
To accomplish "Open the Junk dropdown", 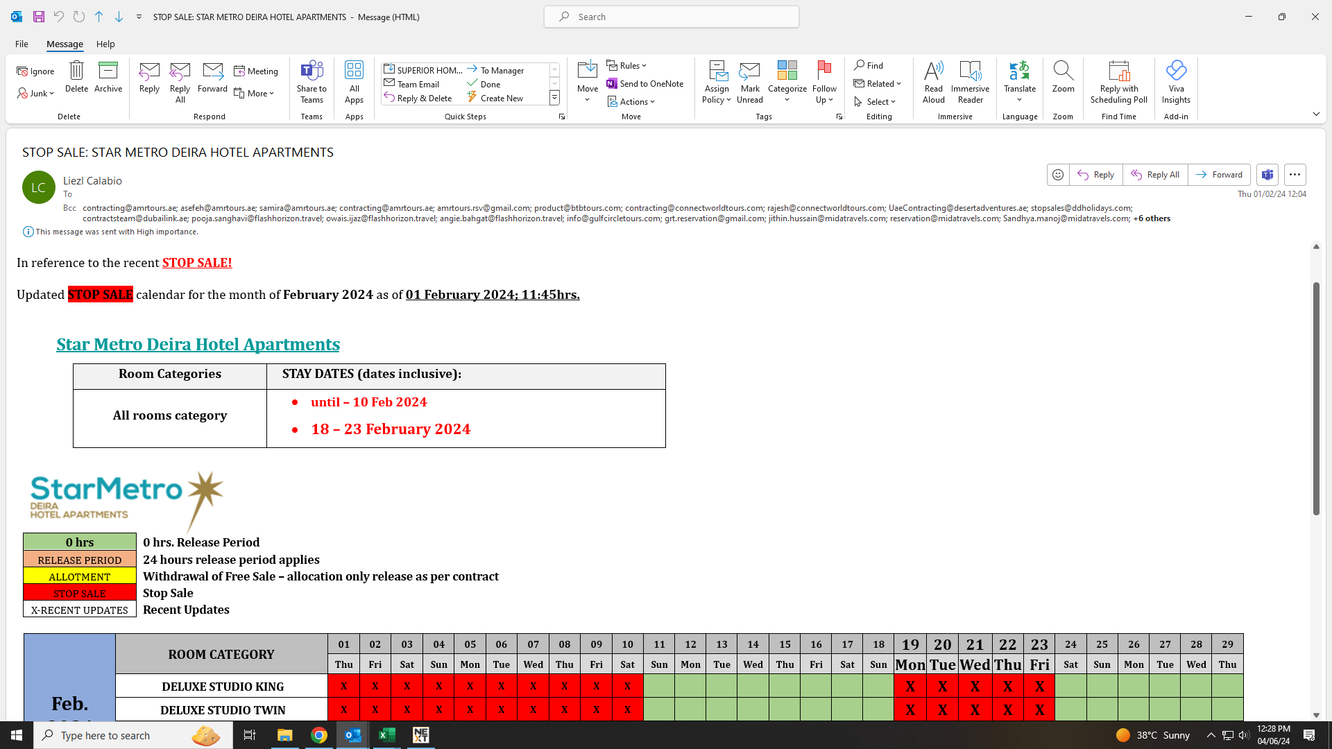I will point(35,93).
